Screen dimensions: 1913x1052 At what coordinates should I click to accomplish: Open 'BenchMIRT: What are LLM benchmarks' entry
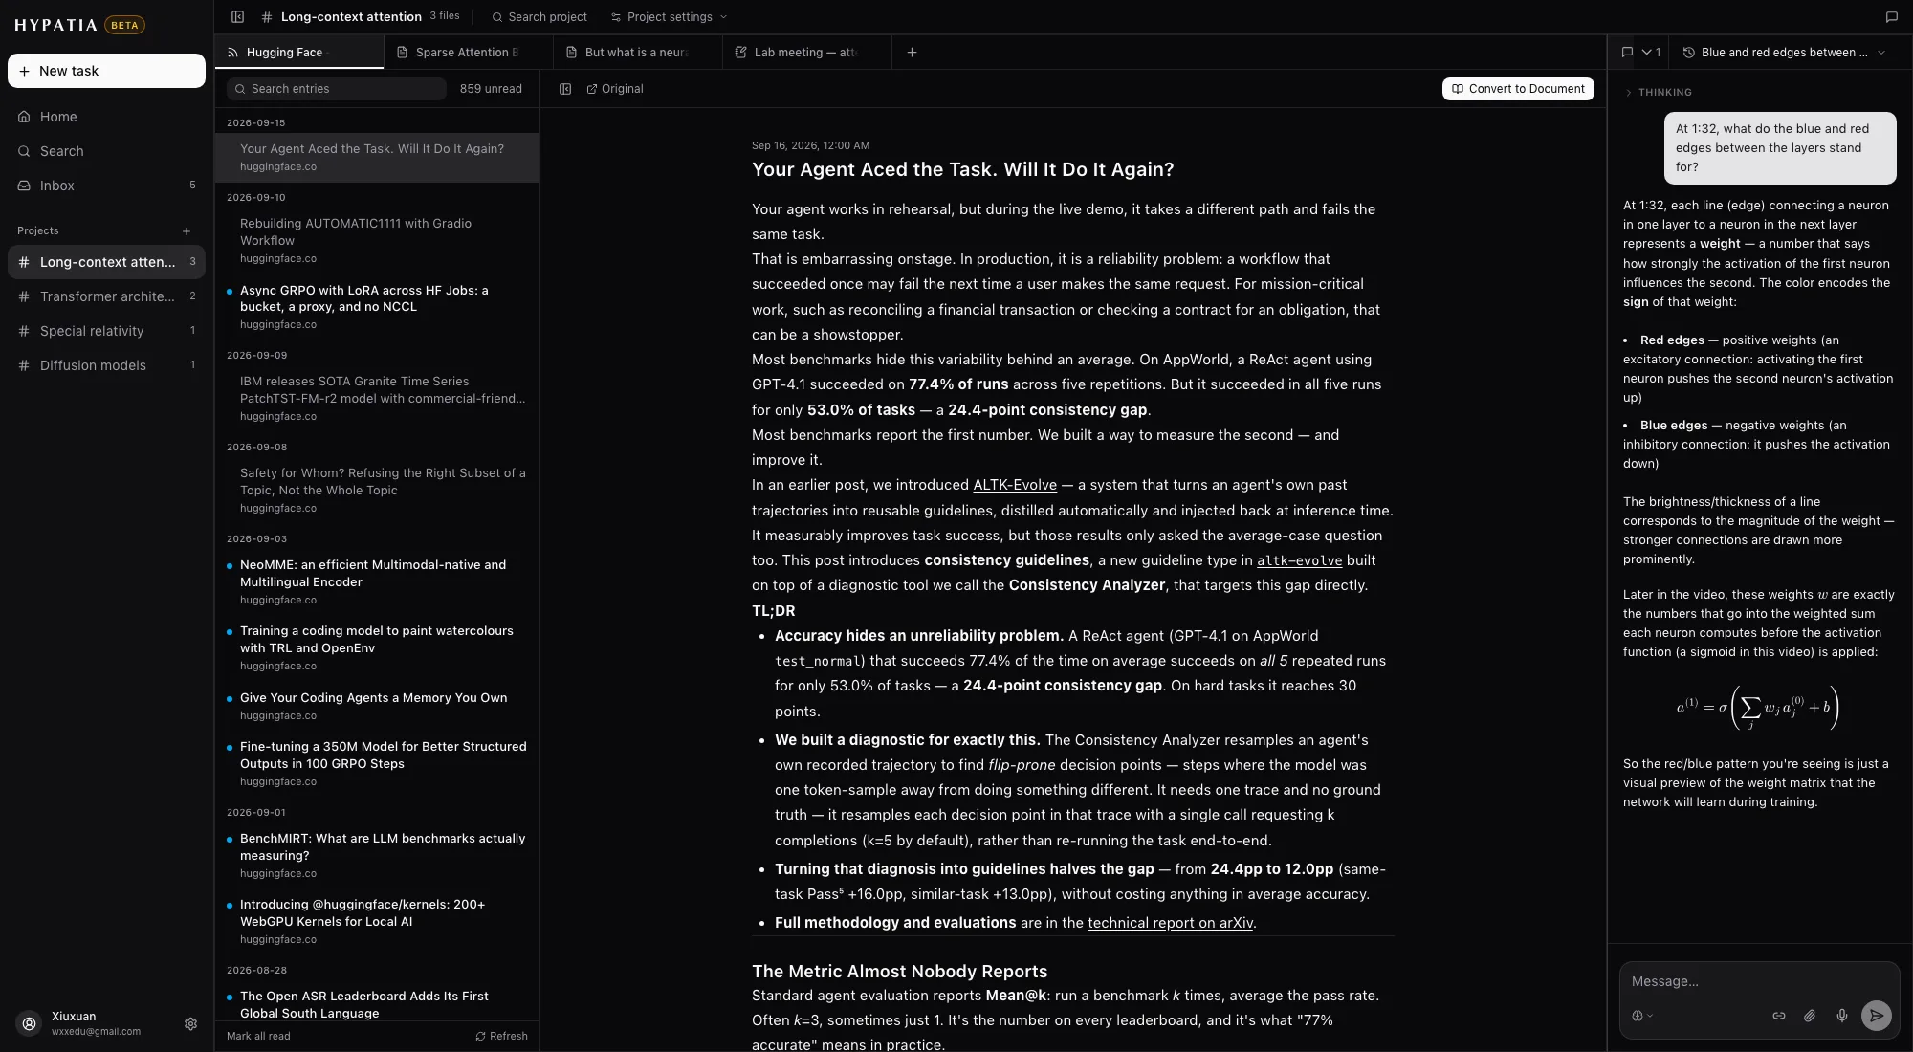click(377, 855)
